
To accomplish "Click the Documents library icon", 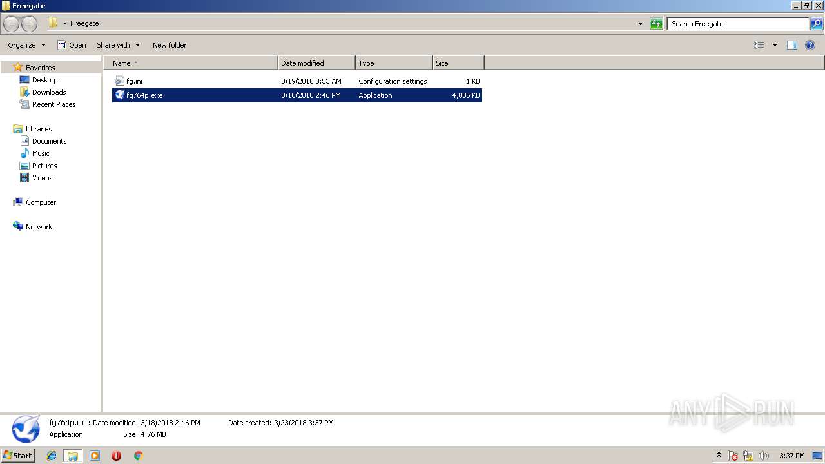I will tap(24, 141).
